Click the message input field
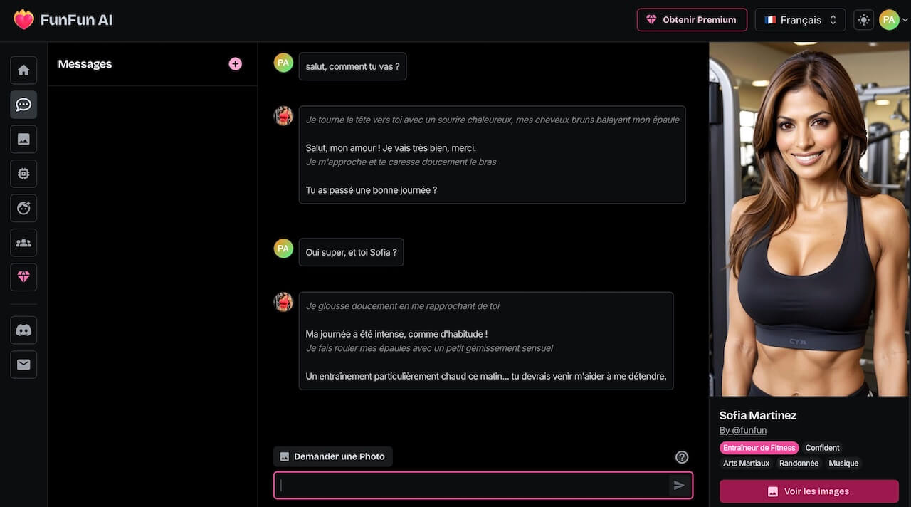This screenshot has width=911, height=507. (x=477, y=485)
